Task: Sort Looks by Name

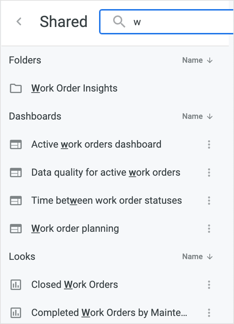Action: coord(197,257)
